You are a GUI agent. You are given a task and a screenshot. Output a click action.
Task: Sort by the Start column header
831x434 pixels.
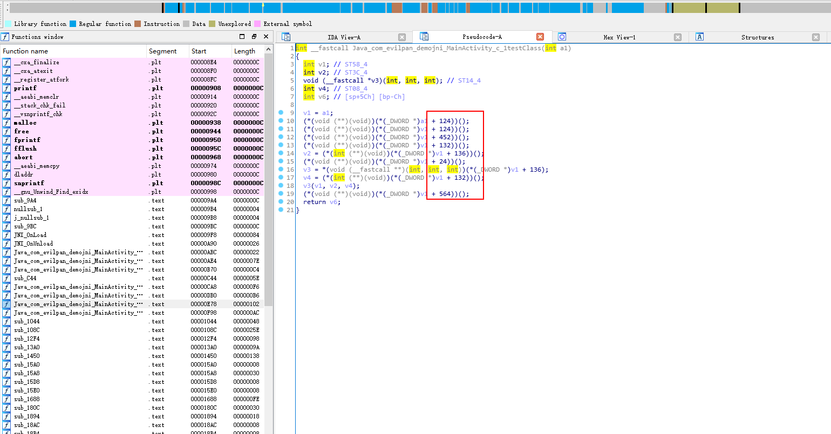210,51
